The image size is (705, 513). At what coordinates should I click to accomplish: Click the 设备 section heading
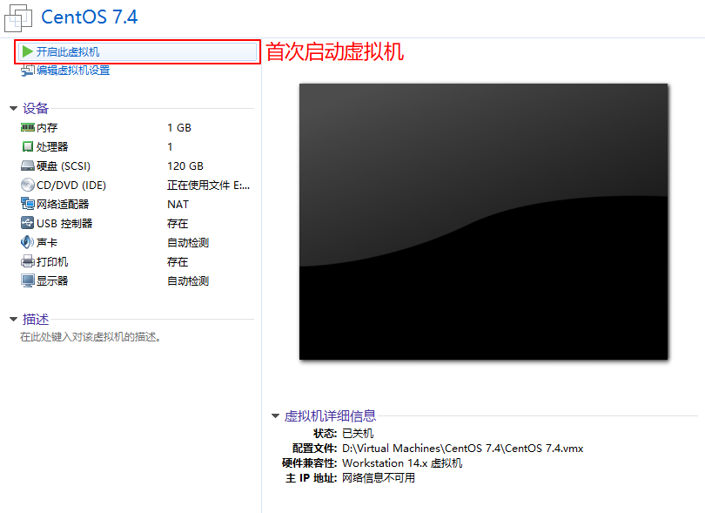pyautogui.click(x=36, y=108)
